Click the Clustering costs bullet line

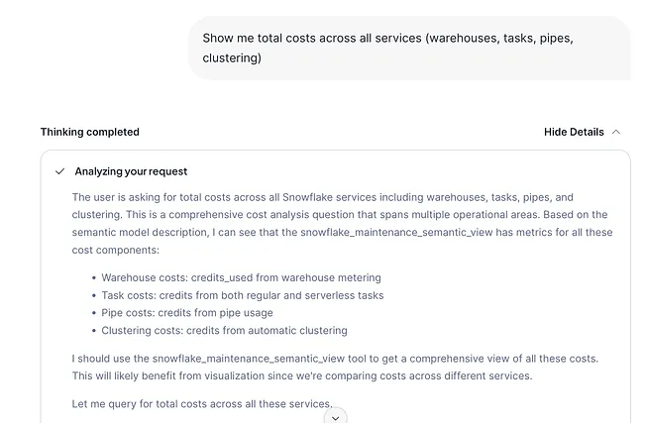tap(224, 331)
